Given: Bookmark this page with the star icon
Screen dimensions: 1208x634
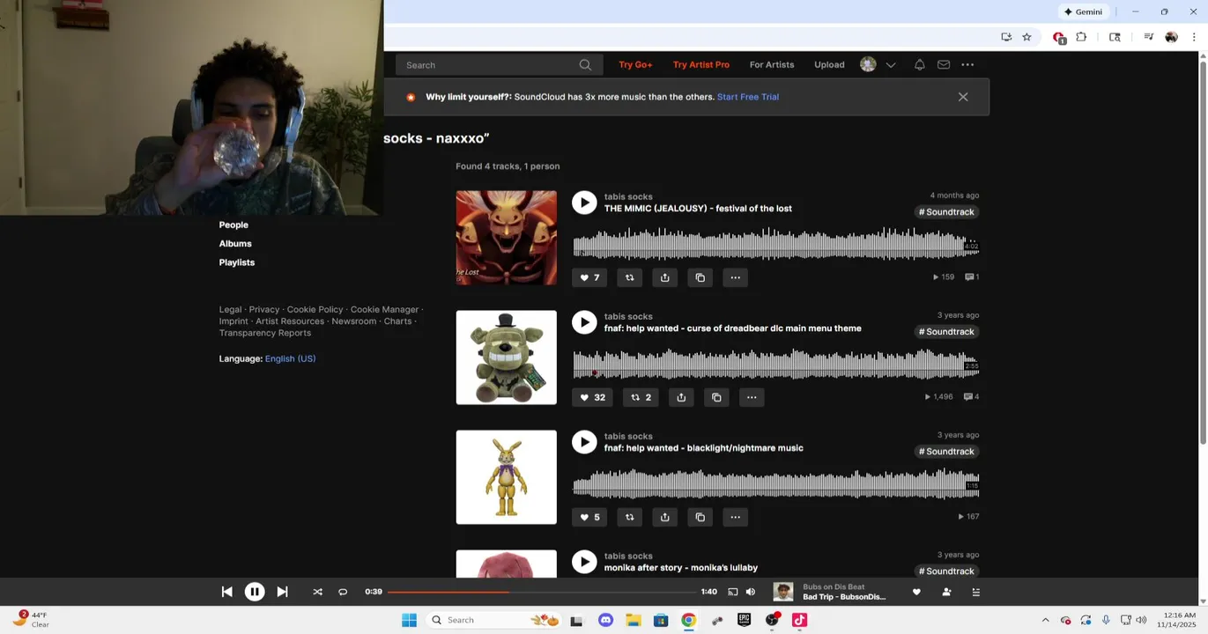Looking at the screenshot, I should point(1026,37).
